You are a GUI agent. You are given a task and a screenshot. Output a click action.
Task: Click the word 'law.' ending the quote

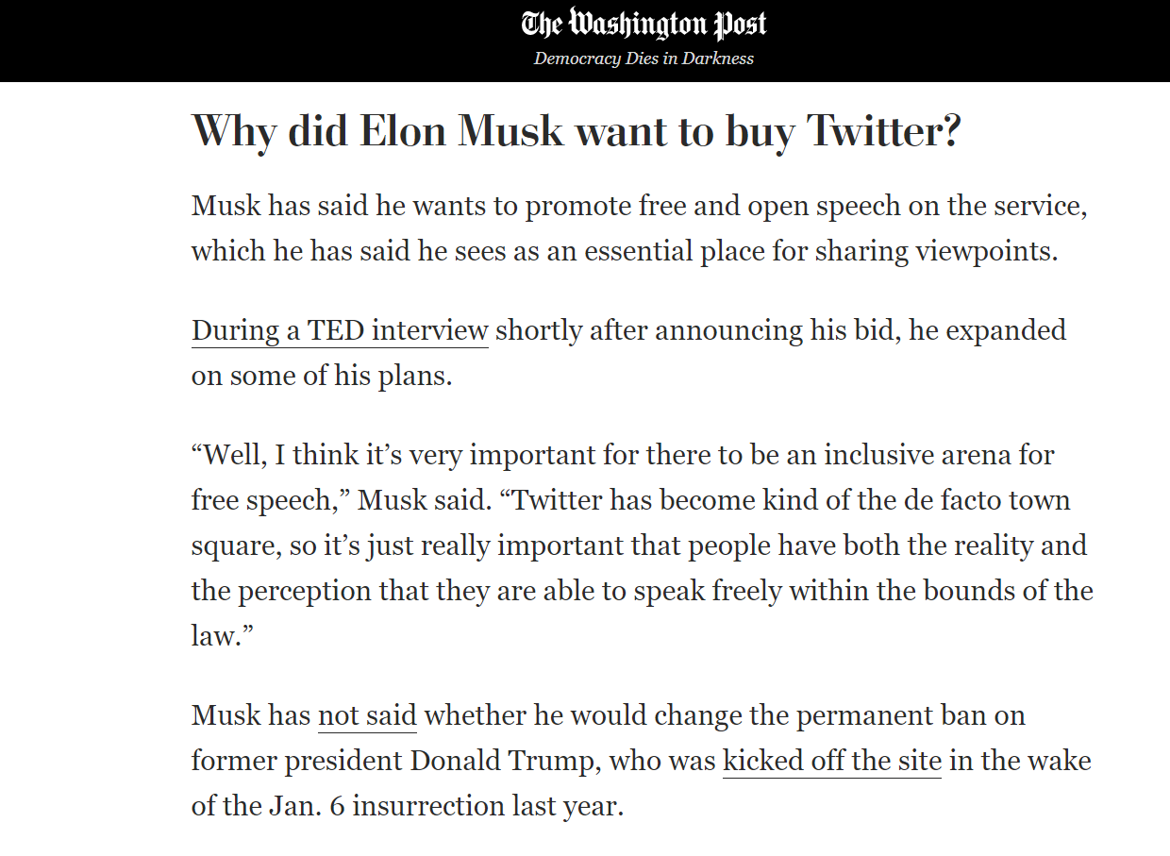coord(217,636)
